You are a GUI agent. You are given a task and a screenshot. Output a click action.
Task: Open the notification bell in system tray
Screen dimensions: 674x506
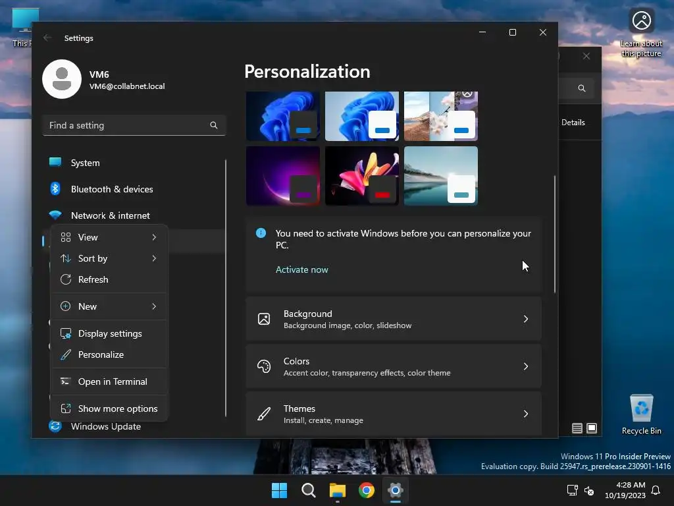[x=656, y=490]
